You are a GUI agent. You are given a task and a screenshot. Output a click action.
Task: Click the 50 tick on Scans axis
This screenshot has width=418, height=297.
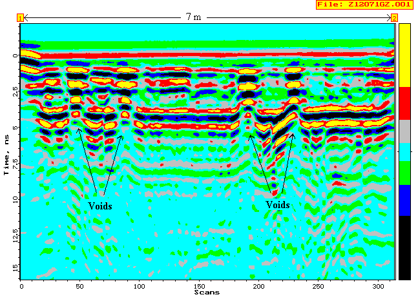(x=80, y=285)
